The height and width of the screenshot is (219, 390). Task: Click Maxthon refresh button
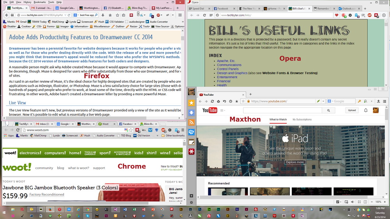click(212, 101)
